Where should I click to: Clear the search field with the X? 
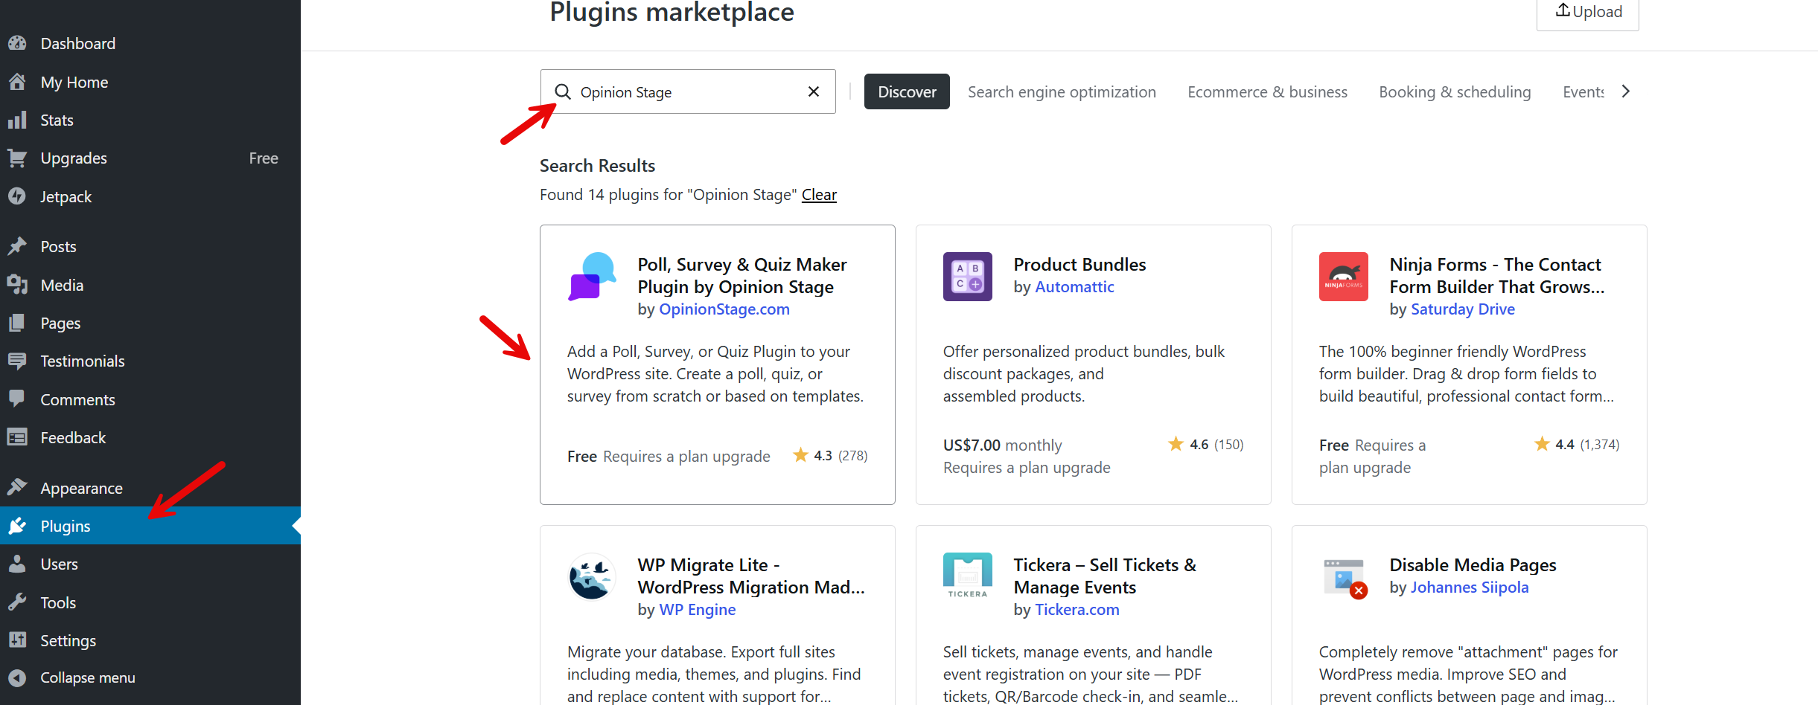[x=812, y=91]
